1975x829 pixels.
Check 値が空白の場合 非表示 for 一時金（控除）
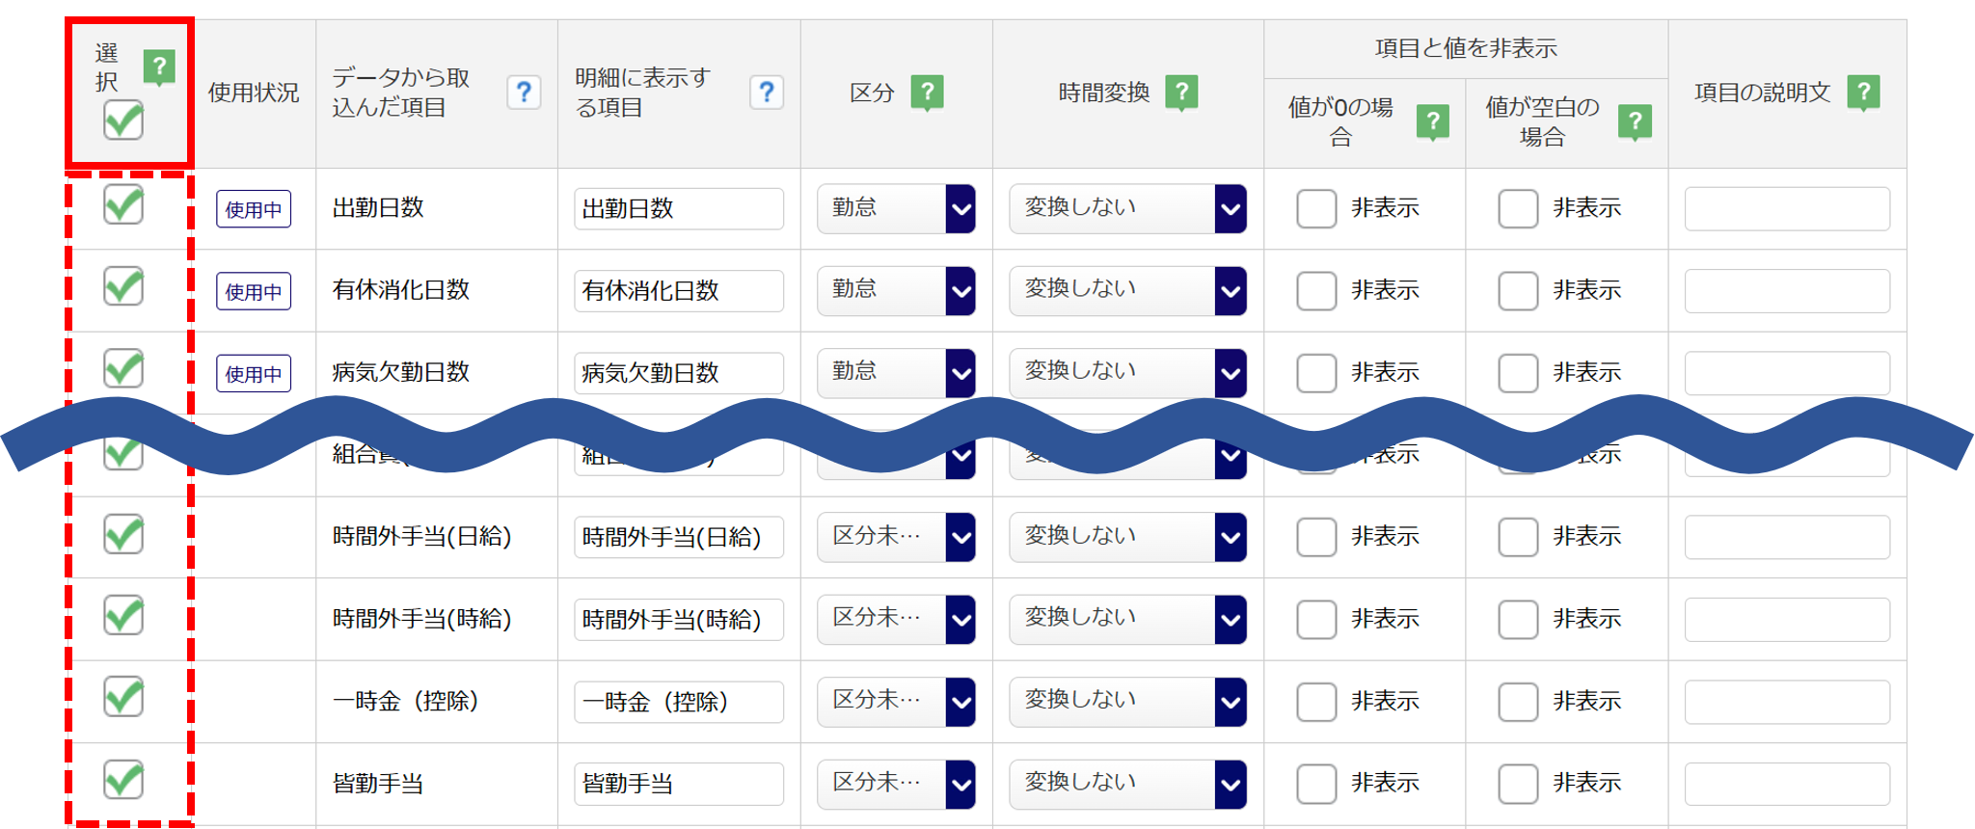pyautogui.click(x=1518, y=702)
